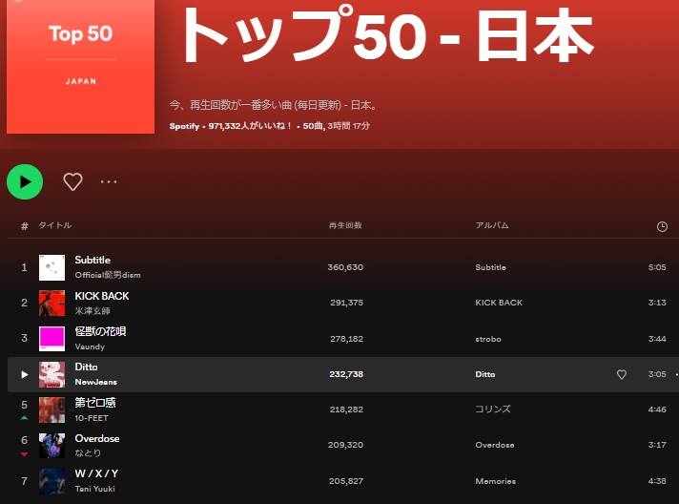Open the KICK BACK song title

click(x=102, y=296)
